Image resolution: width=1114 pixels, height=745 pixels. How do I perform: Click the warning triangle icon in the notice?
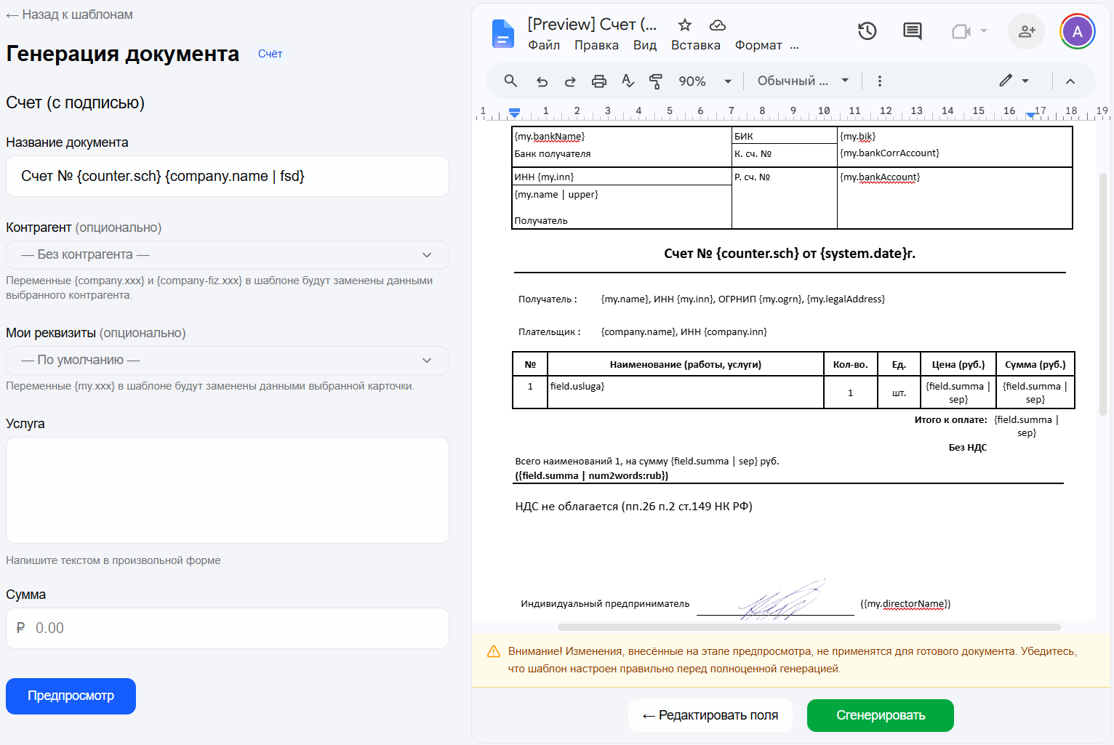494,651
